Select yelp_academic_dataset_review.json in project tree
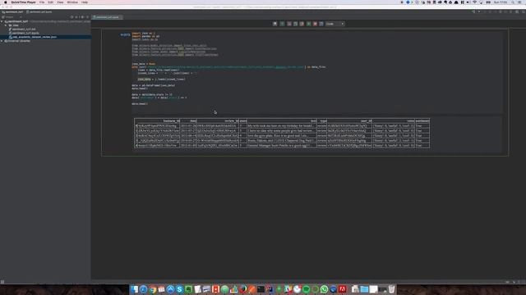Image resolution: width=526 pixels, height=295 pixels. 33,37
